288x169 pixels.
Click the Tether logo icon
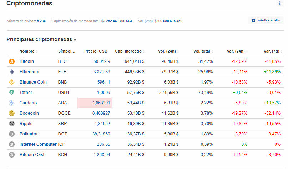coord(12,93)
